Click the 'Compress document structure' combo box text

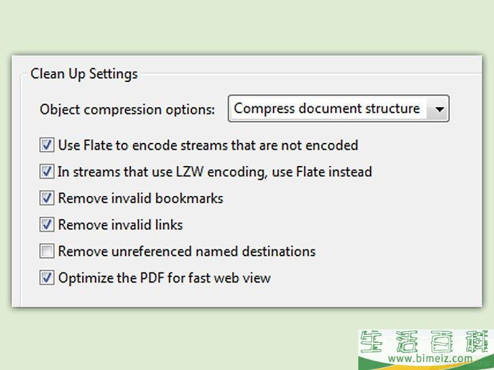[327, 108]
